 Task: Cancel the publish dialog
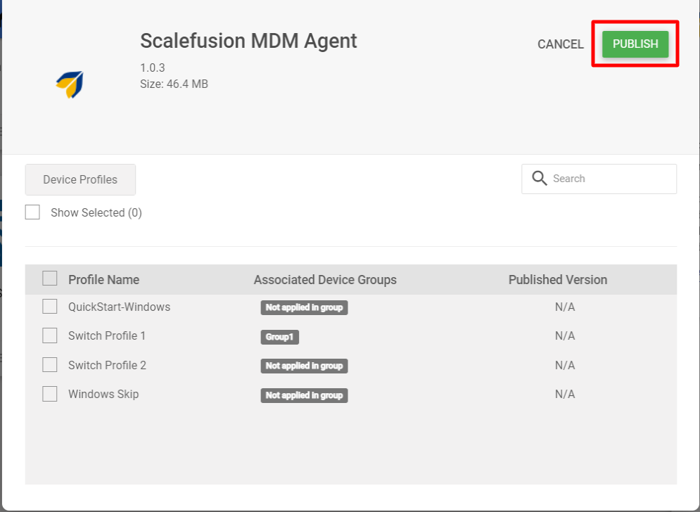tap(560, 44)
